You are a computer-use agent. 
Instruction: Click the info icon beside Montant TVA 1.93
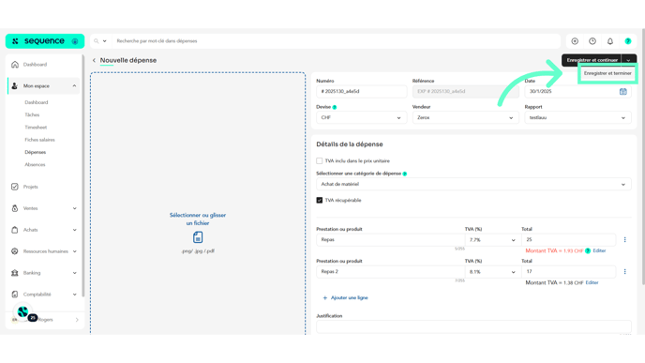point(588,250)
